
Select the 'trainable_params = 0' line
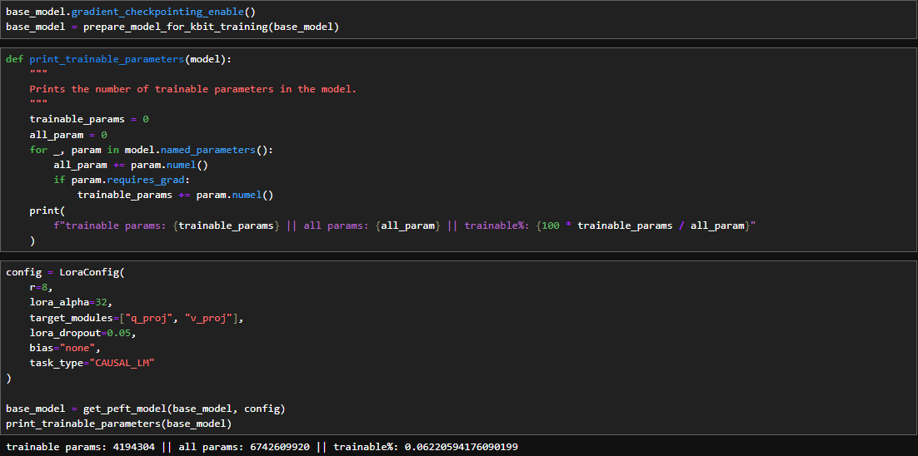tap(89, 119)
